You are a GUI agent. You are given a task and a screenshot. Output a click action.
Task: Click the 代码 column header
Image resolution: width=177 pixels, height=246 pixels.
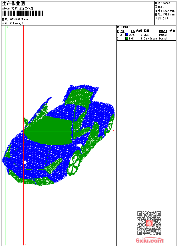139,31
